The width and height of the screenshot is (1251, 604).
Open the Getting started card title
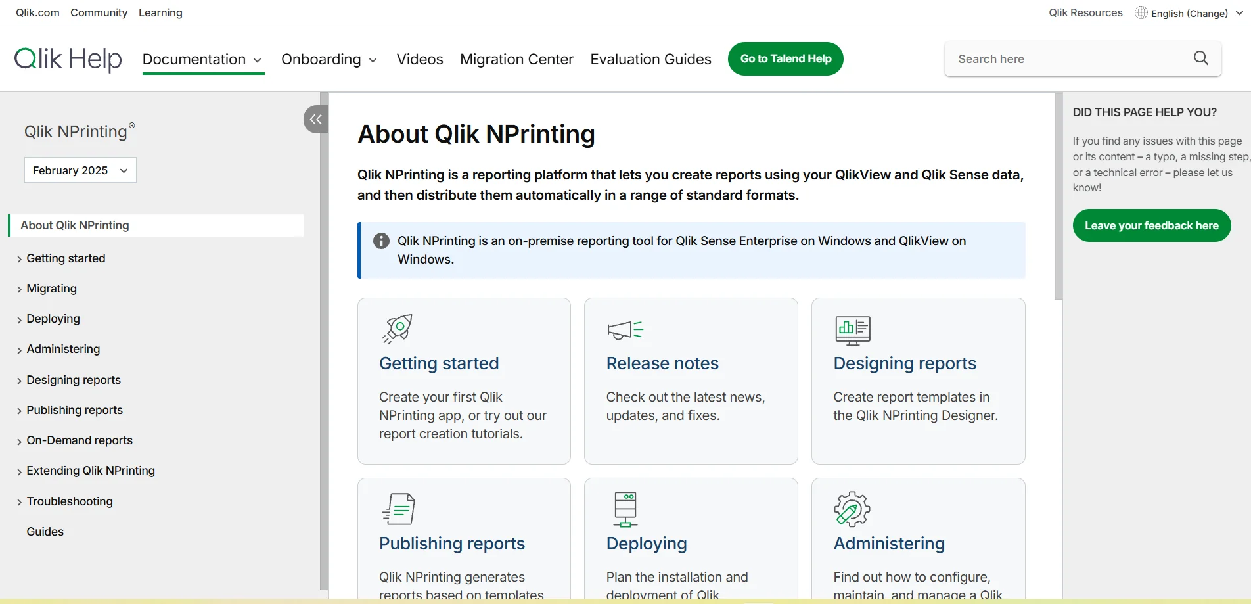coord(439,363)
